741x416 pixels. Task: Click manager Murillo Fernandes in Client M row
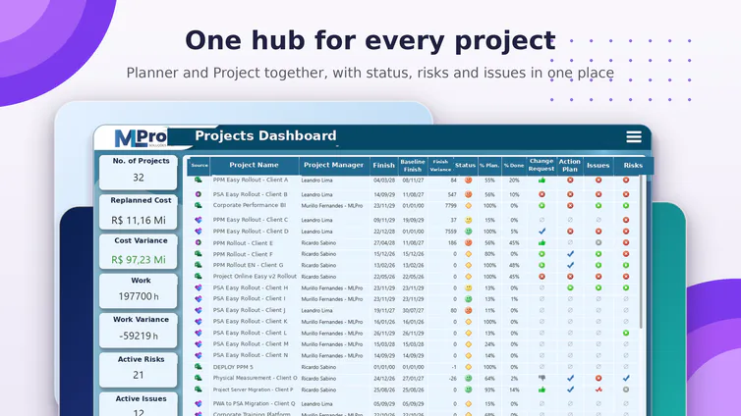[332, 344]
